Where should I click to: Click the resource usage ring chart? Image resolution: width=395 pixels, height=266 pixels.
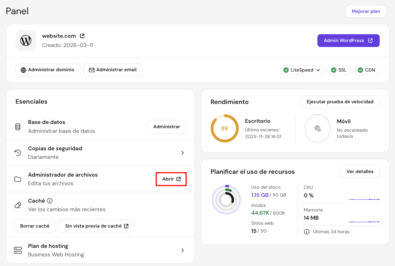click(x=226, y=200)
